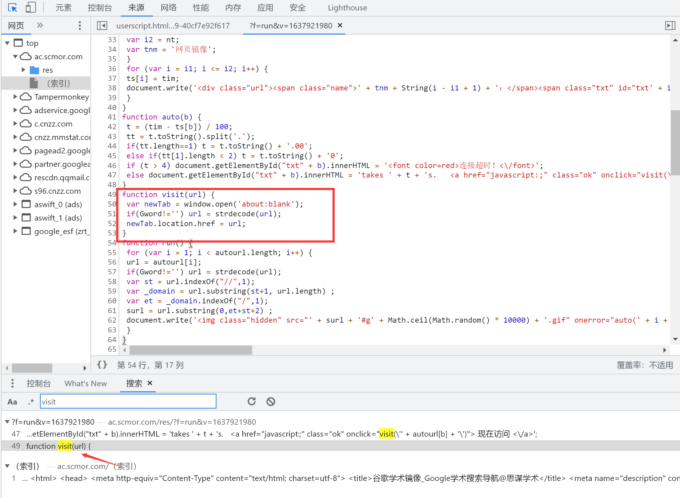Expand the pagead2.google domain node
Screen dimensions: 680x498
15,151
